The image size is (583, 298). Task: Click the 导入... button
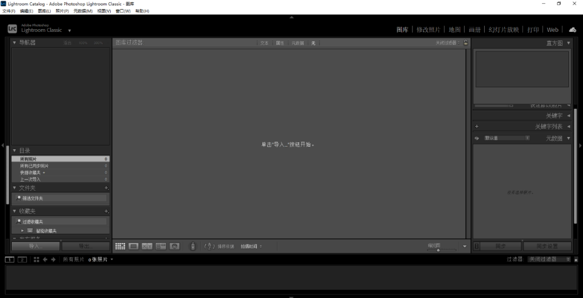35,246
